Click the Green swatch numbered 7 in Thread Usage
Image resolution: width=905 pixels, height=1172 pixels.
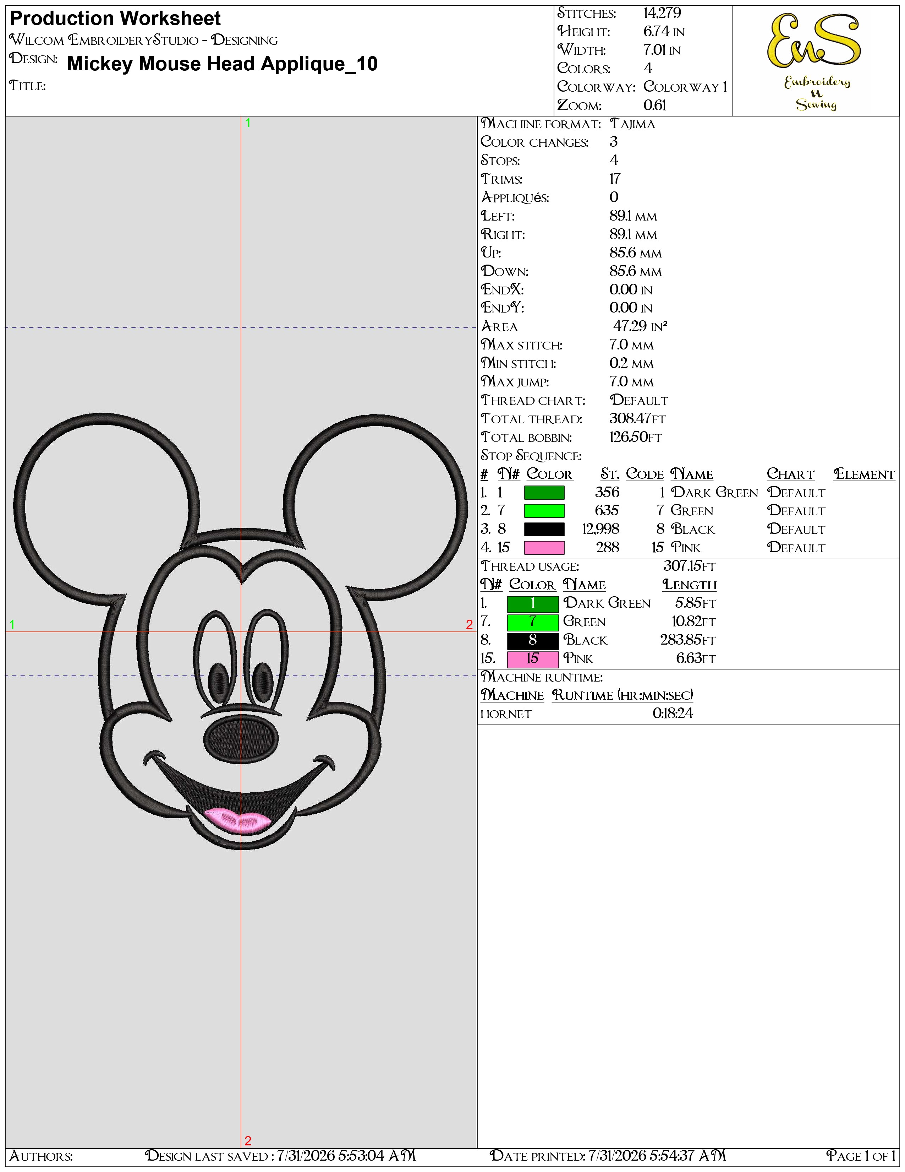point(532,622)
